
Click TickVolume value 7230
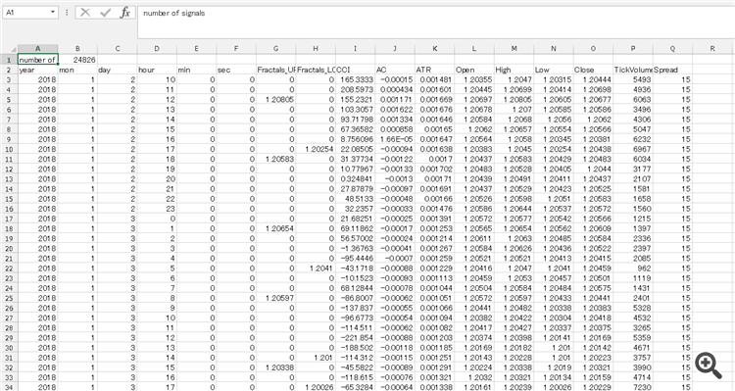coord(633,387)
